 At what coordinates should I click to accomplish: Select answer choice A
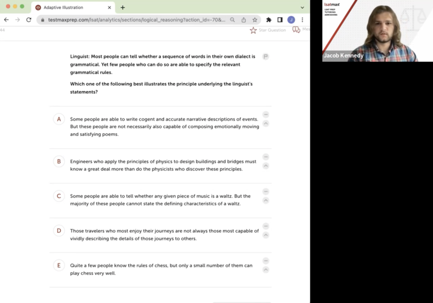[x=59, y=119]
